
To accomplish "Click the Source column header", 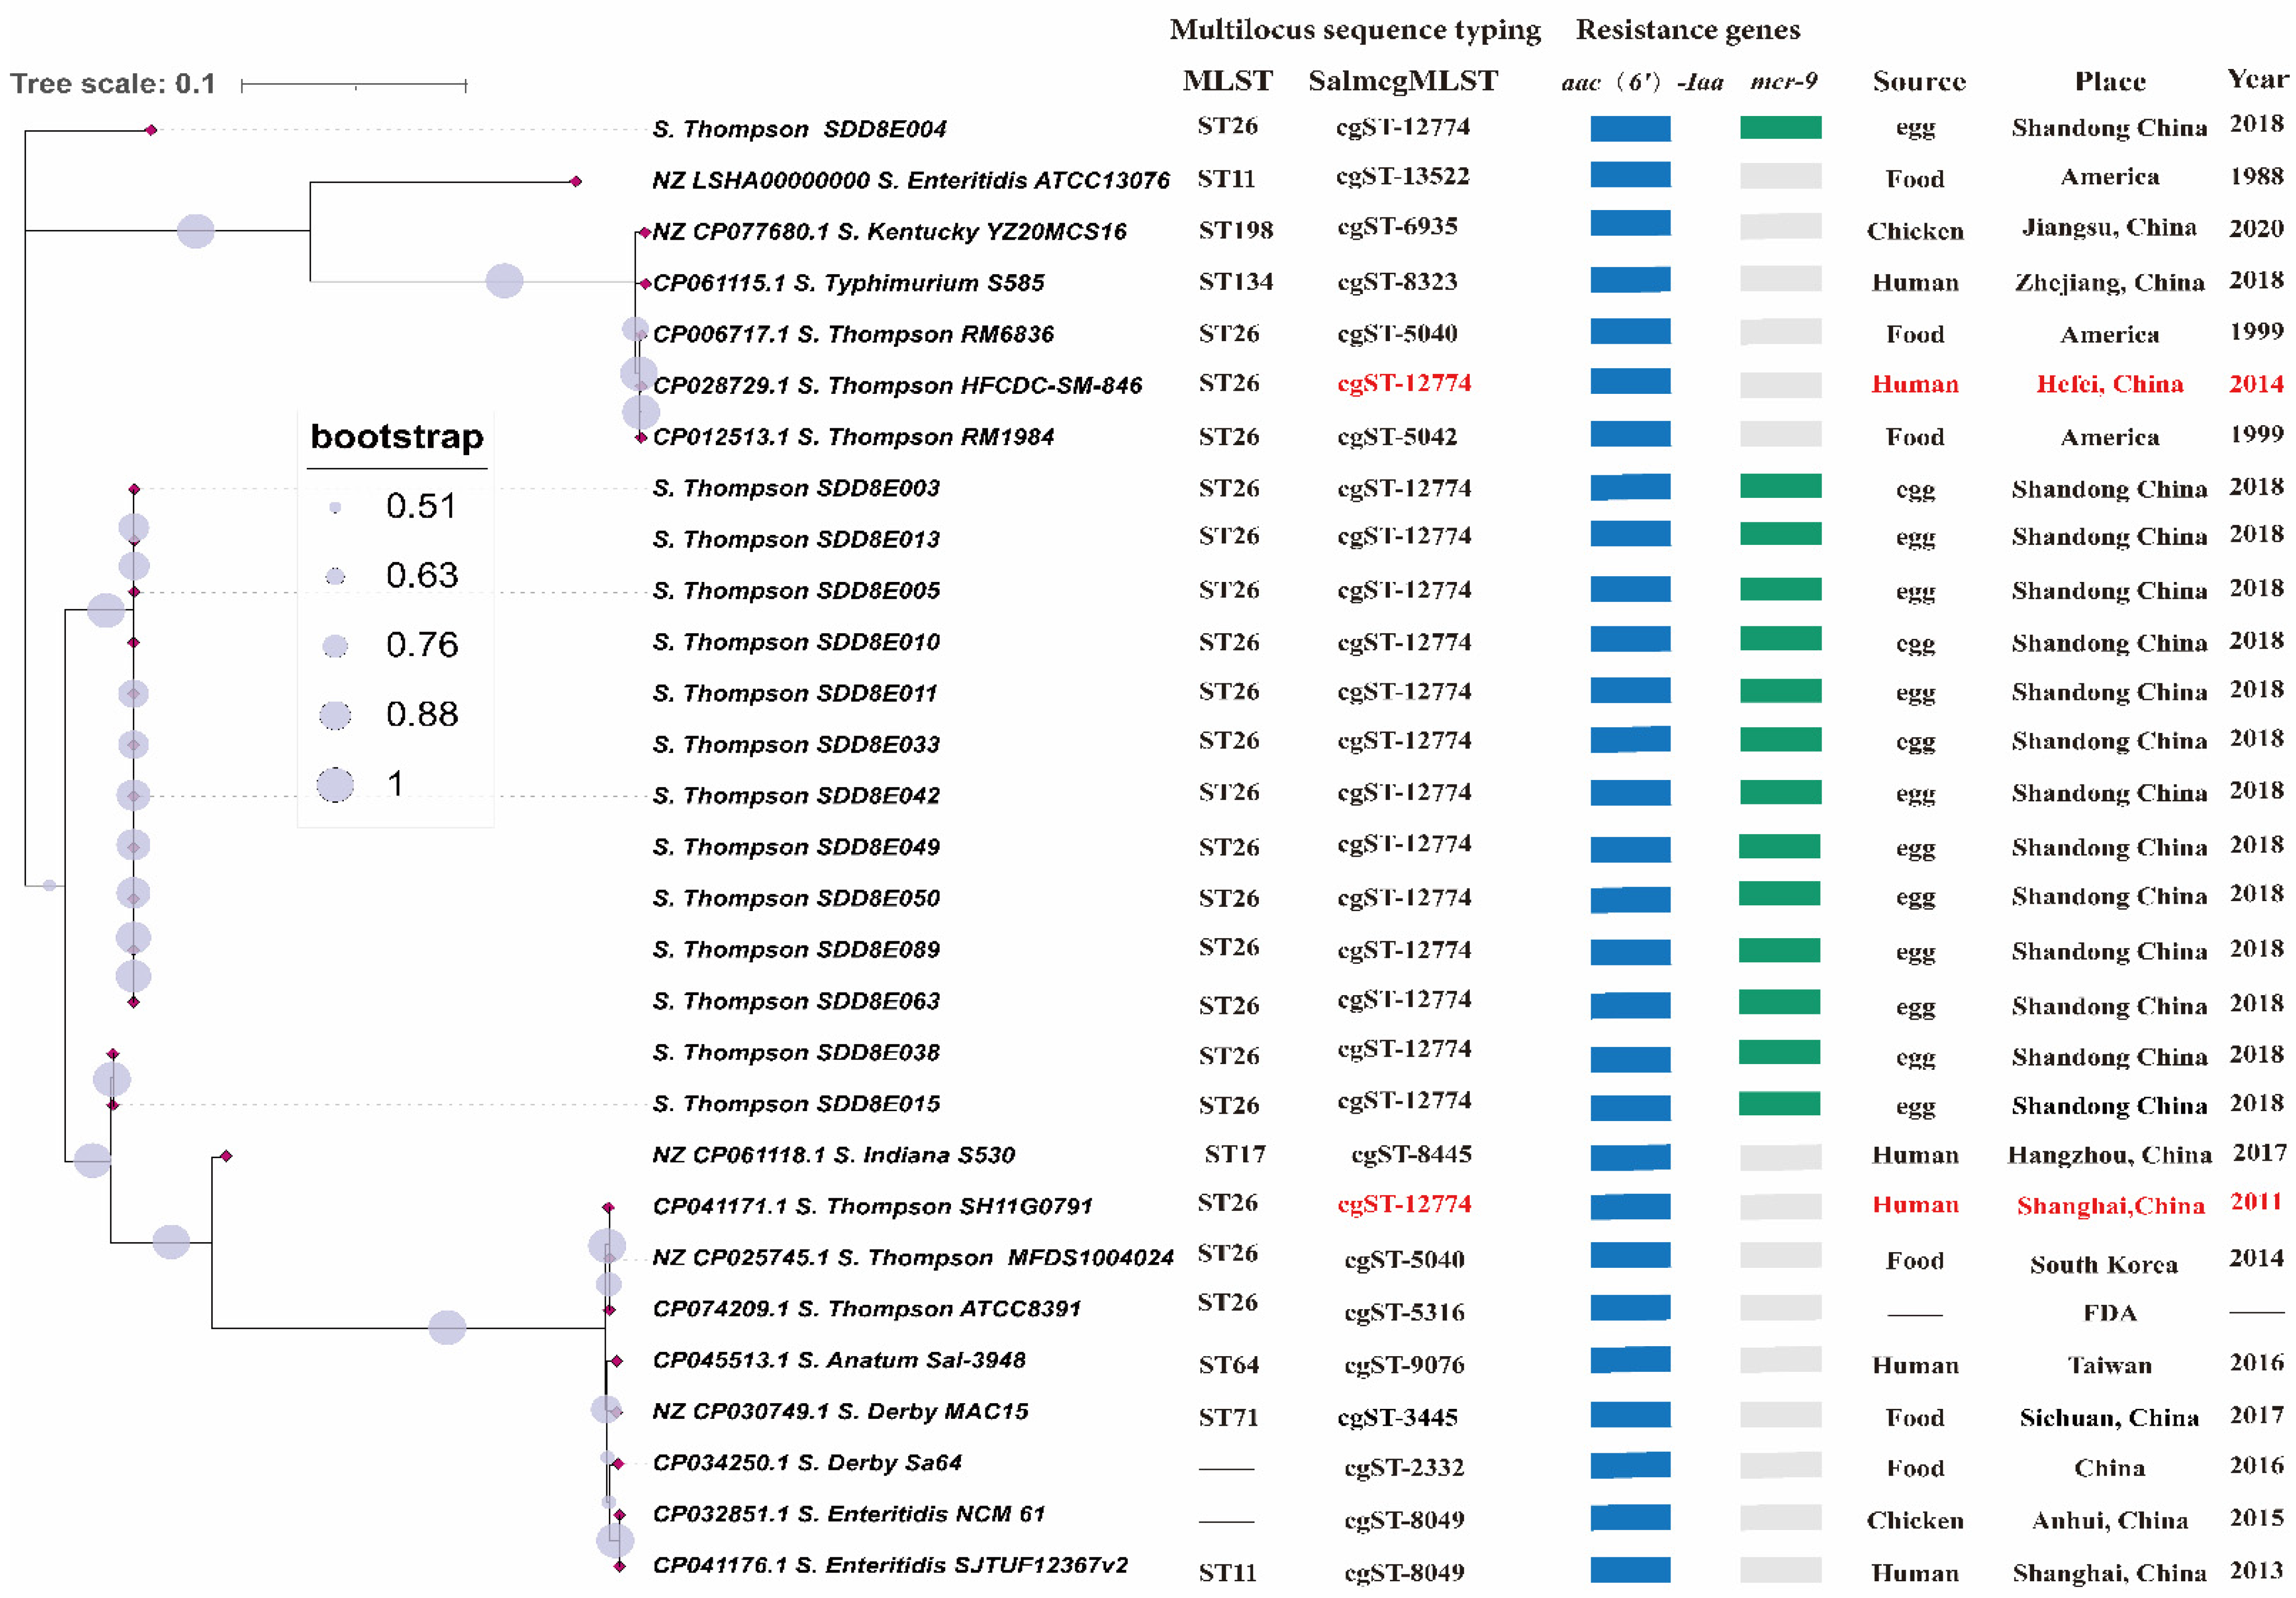I will [x=1919, y=82].
